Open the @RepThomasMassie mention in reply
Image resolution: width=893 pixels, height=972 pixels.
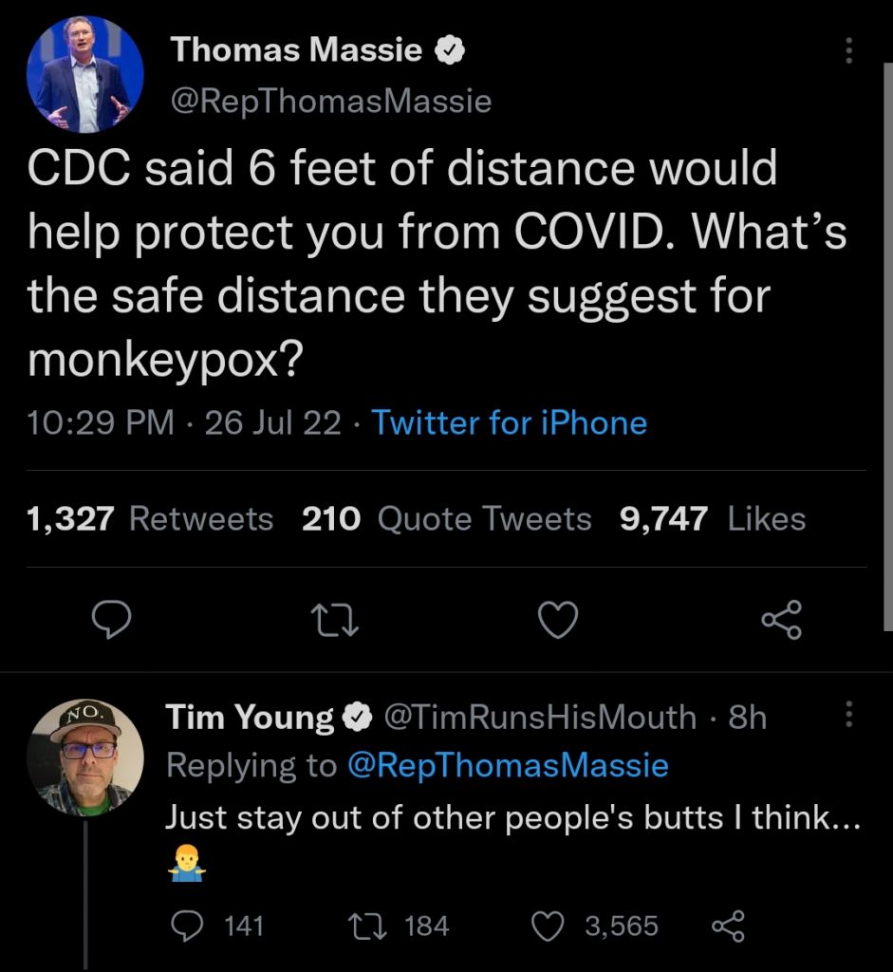[509, 765]
